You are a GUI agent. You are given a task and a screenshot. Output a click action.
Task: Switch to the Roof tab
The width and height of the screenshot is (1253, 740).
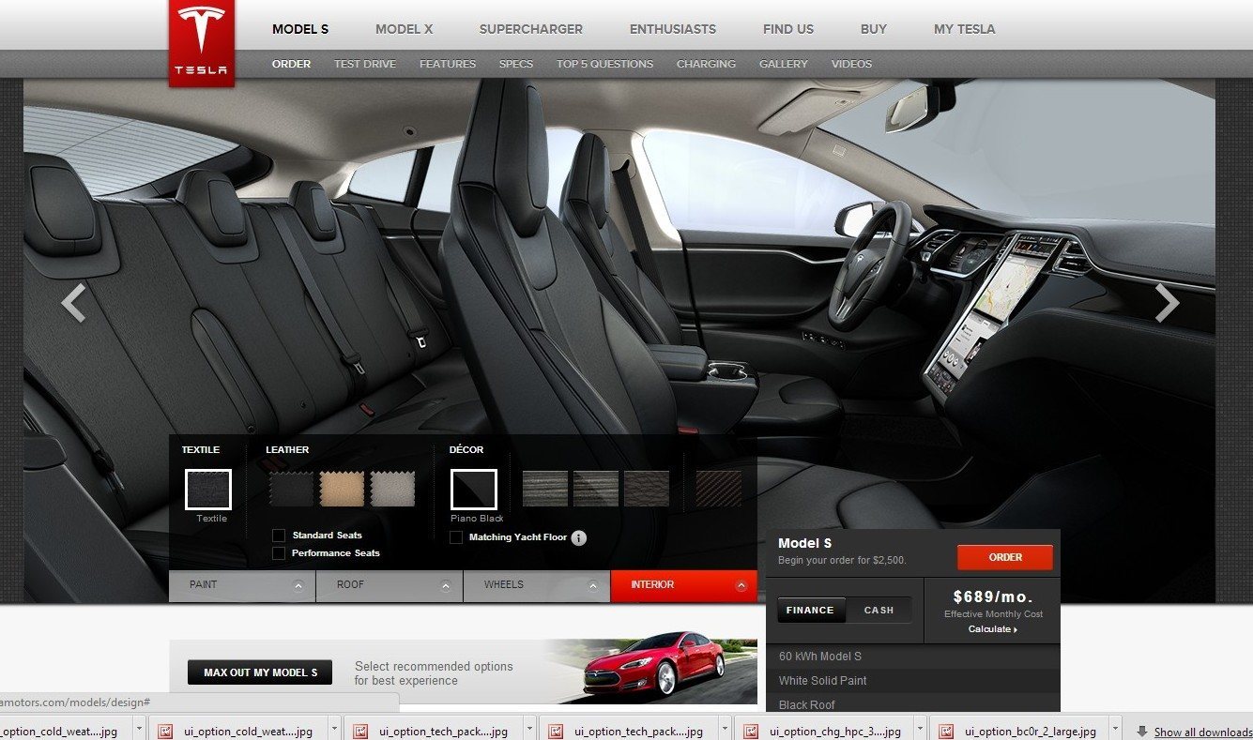pyautogui.click(x=390, y=585)
